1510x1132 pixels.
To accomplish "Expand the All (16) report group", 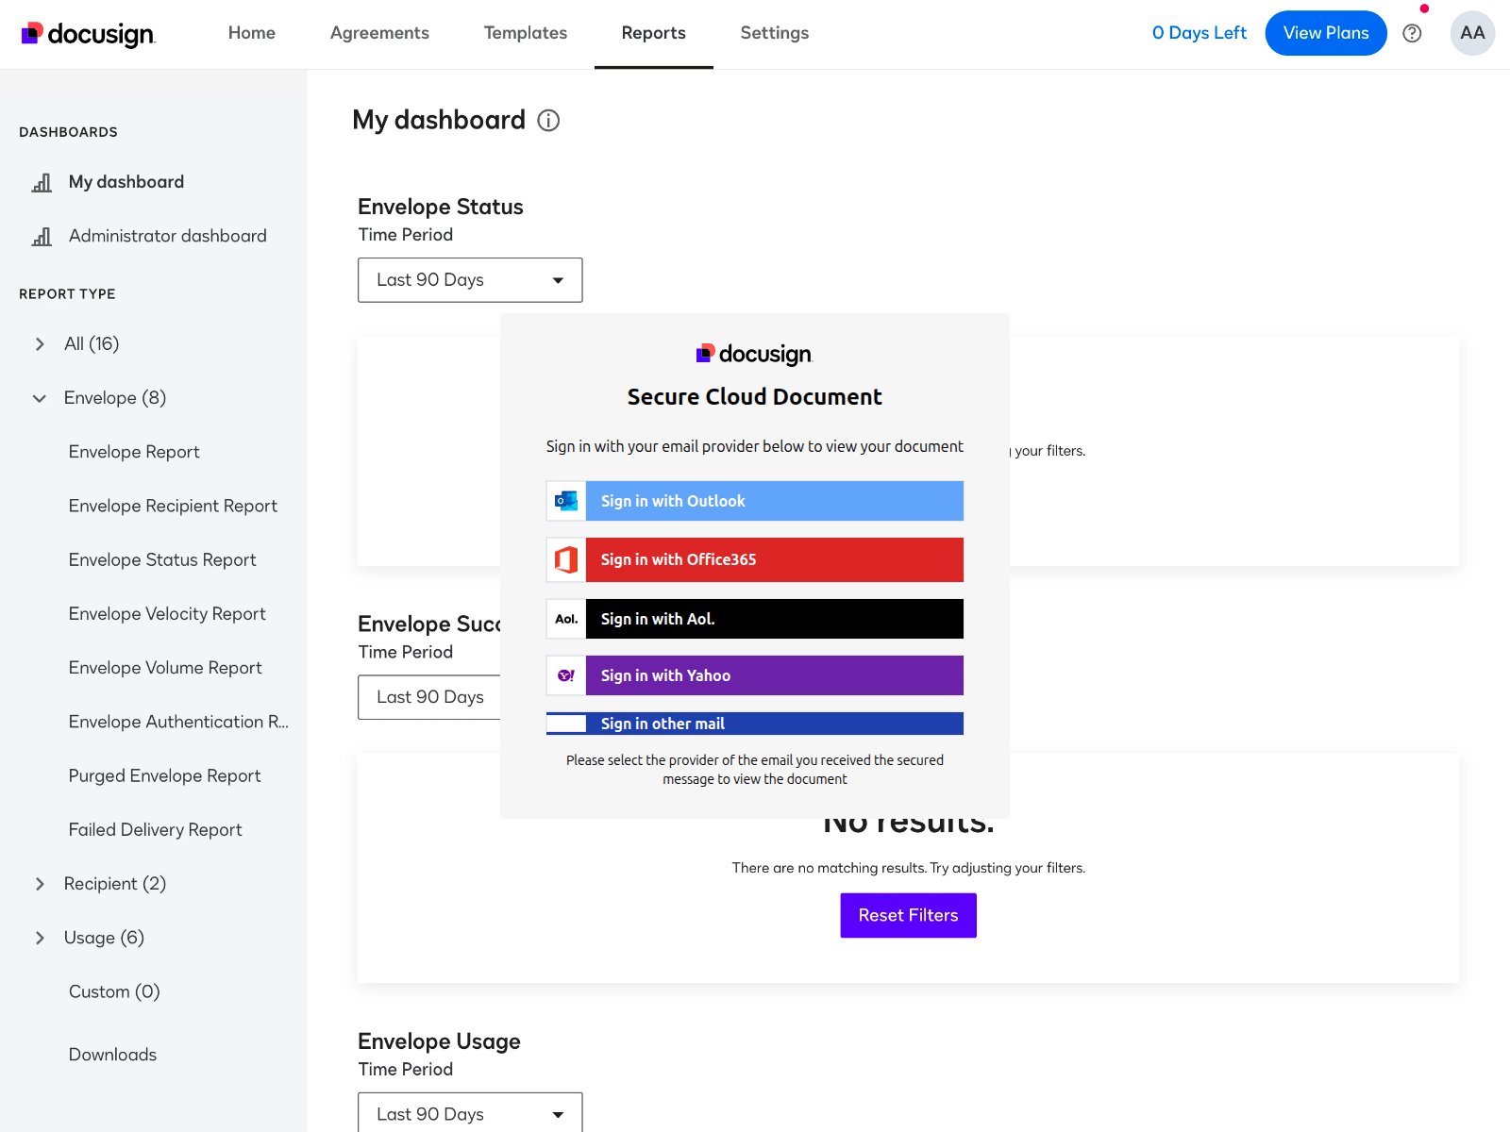I will pos(40,344).
